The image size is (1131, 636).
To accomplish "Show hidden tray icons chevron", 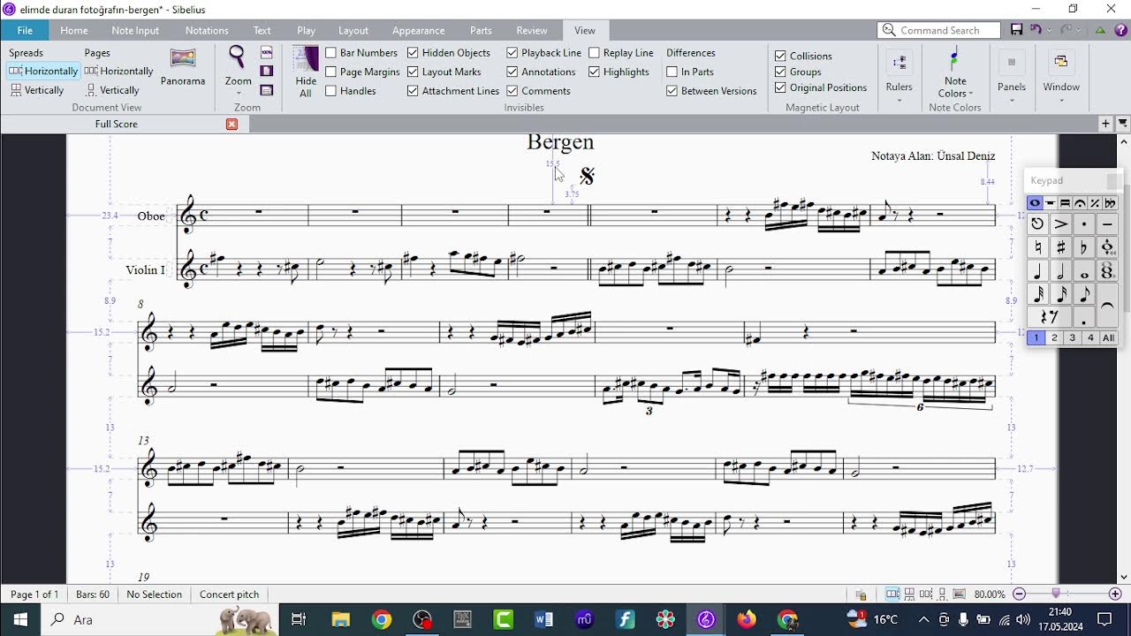I will tap(923, 619).
